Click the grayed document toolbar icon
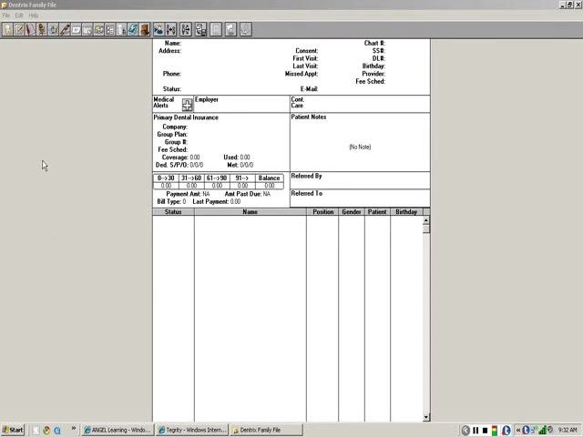This screenshot has height=437, width=583. (x=230, y=29)
